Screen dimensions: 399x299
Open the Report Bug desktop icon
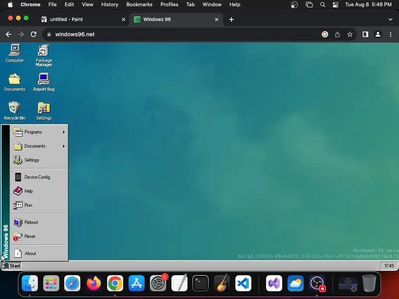tap(44, 82)
